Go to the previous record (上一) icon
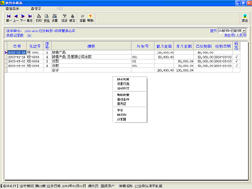 (x=16, y=18)
